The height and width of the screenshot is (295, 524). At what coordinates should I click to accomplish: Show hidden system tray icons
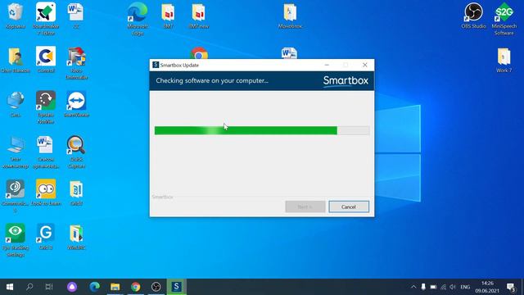coord(413,287)
